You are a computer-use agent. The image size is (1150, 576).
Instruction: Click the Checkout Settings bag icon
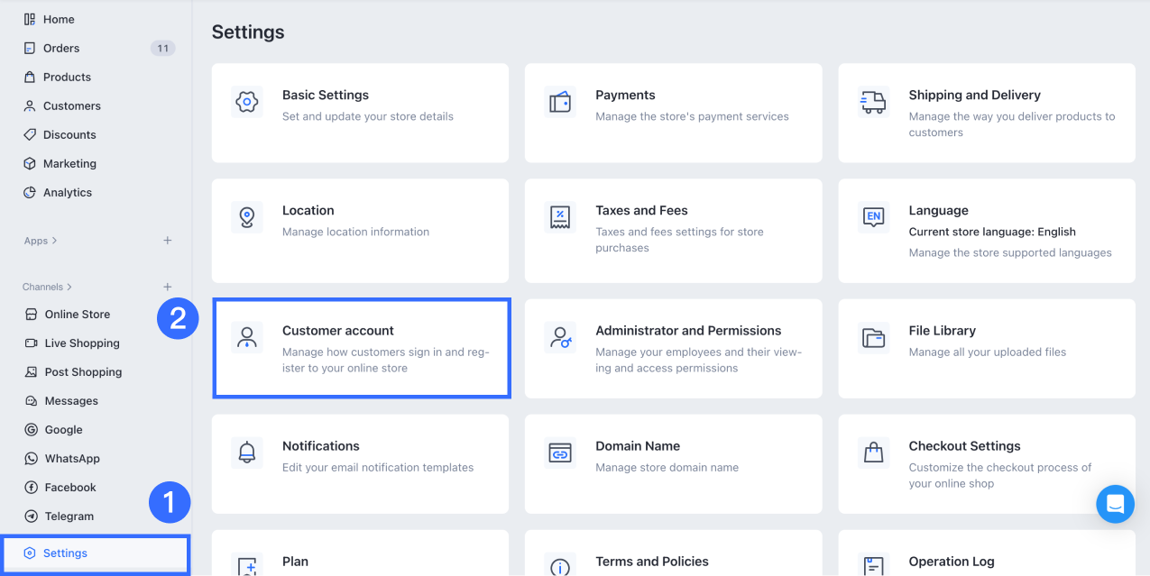coord(873,453)
